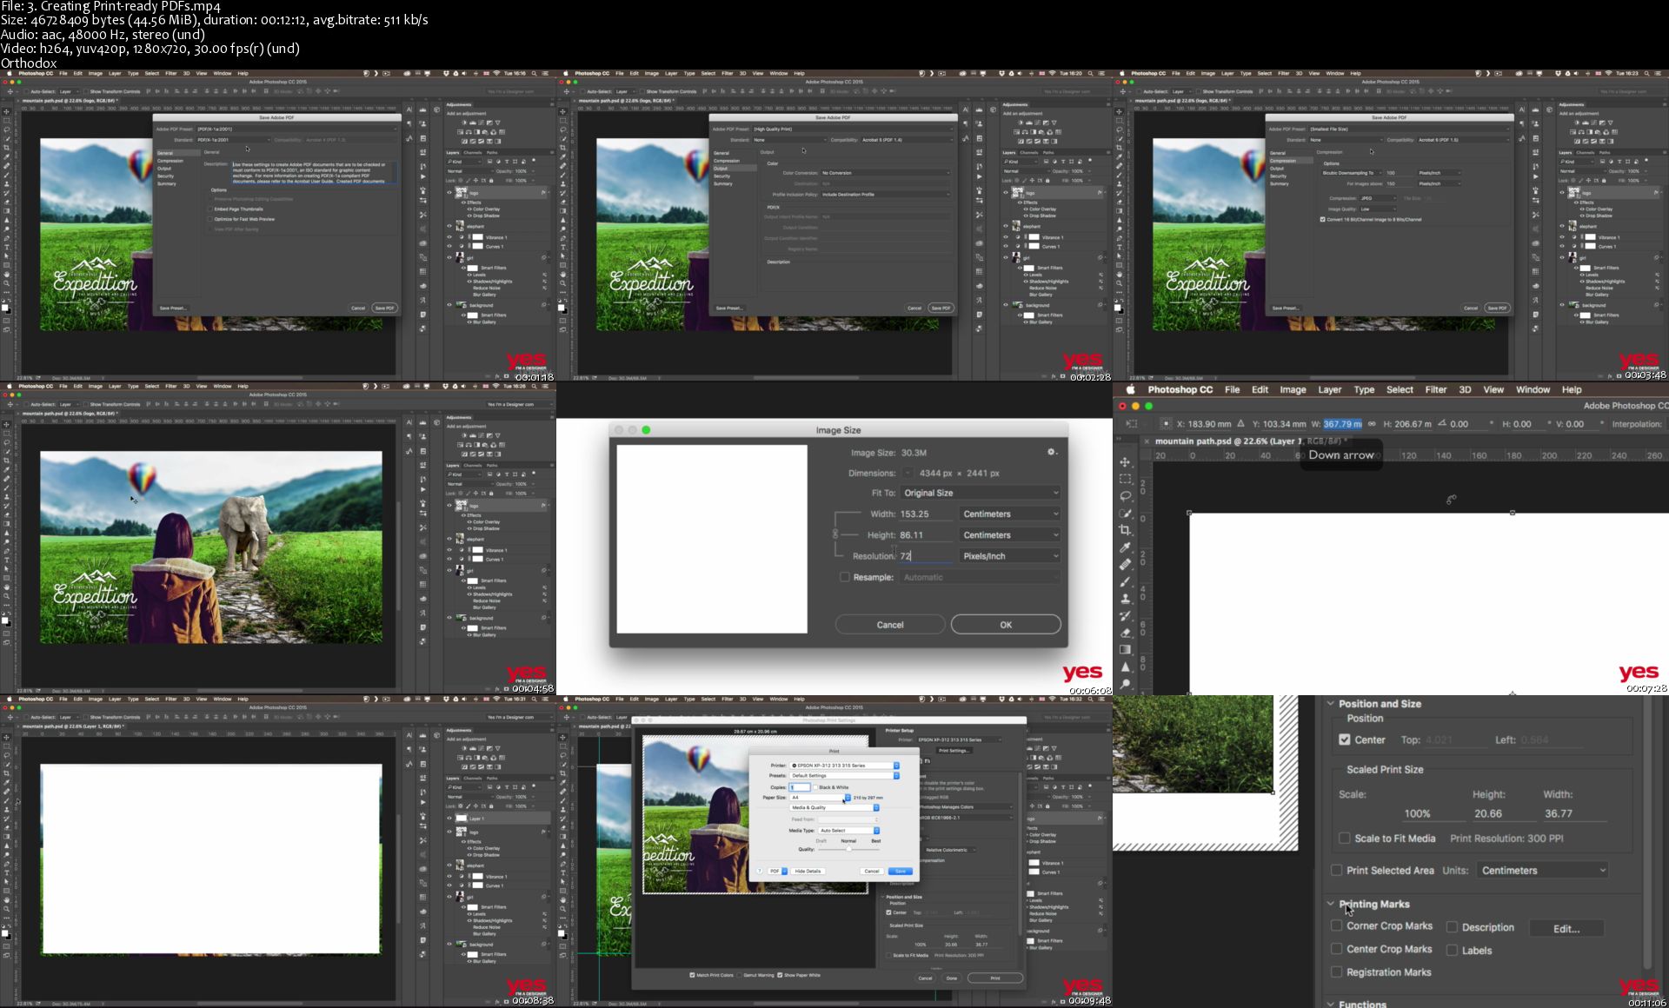Click OK in Image Size dialog
Viewport: 1669px width, 1008px height.
[1005, 625]
